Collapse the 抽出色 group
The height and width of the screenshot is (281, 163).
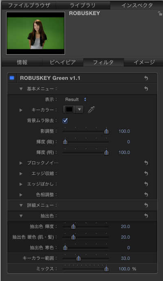[x=21, y=216]
